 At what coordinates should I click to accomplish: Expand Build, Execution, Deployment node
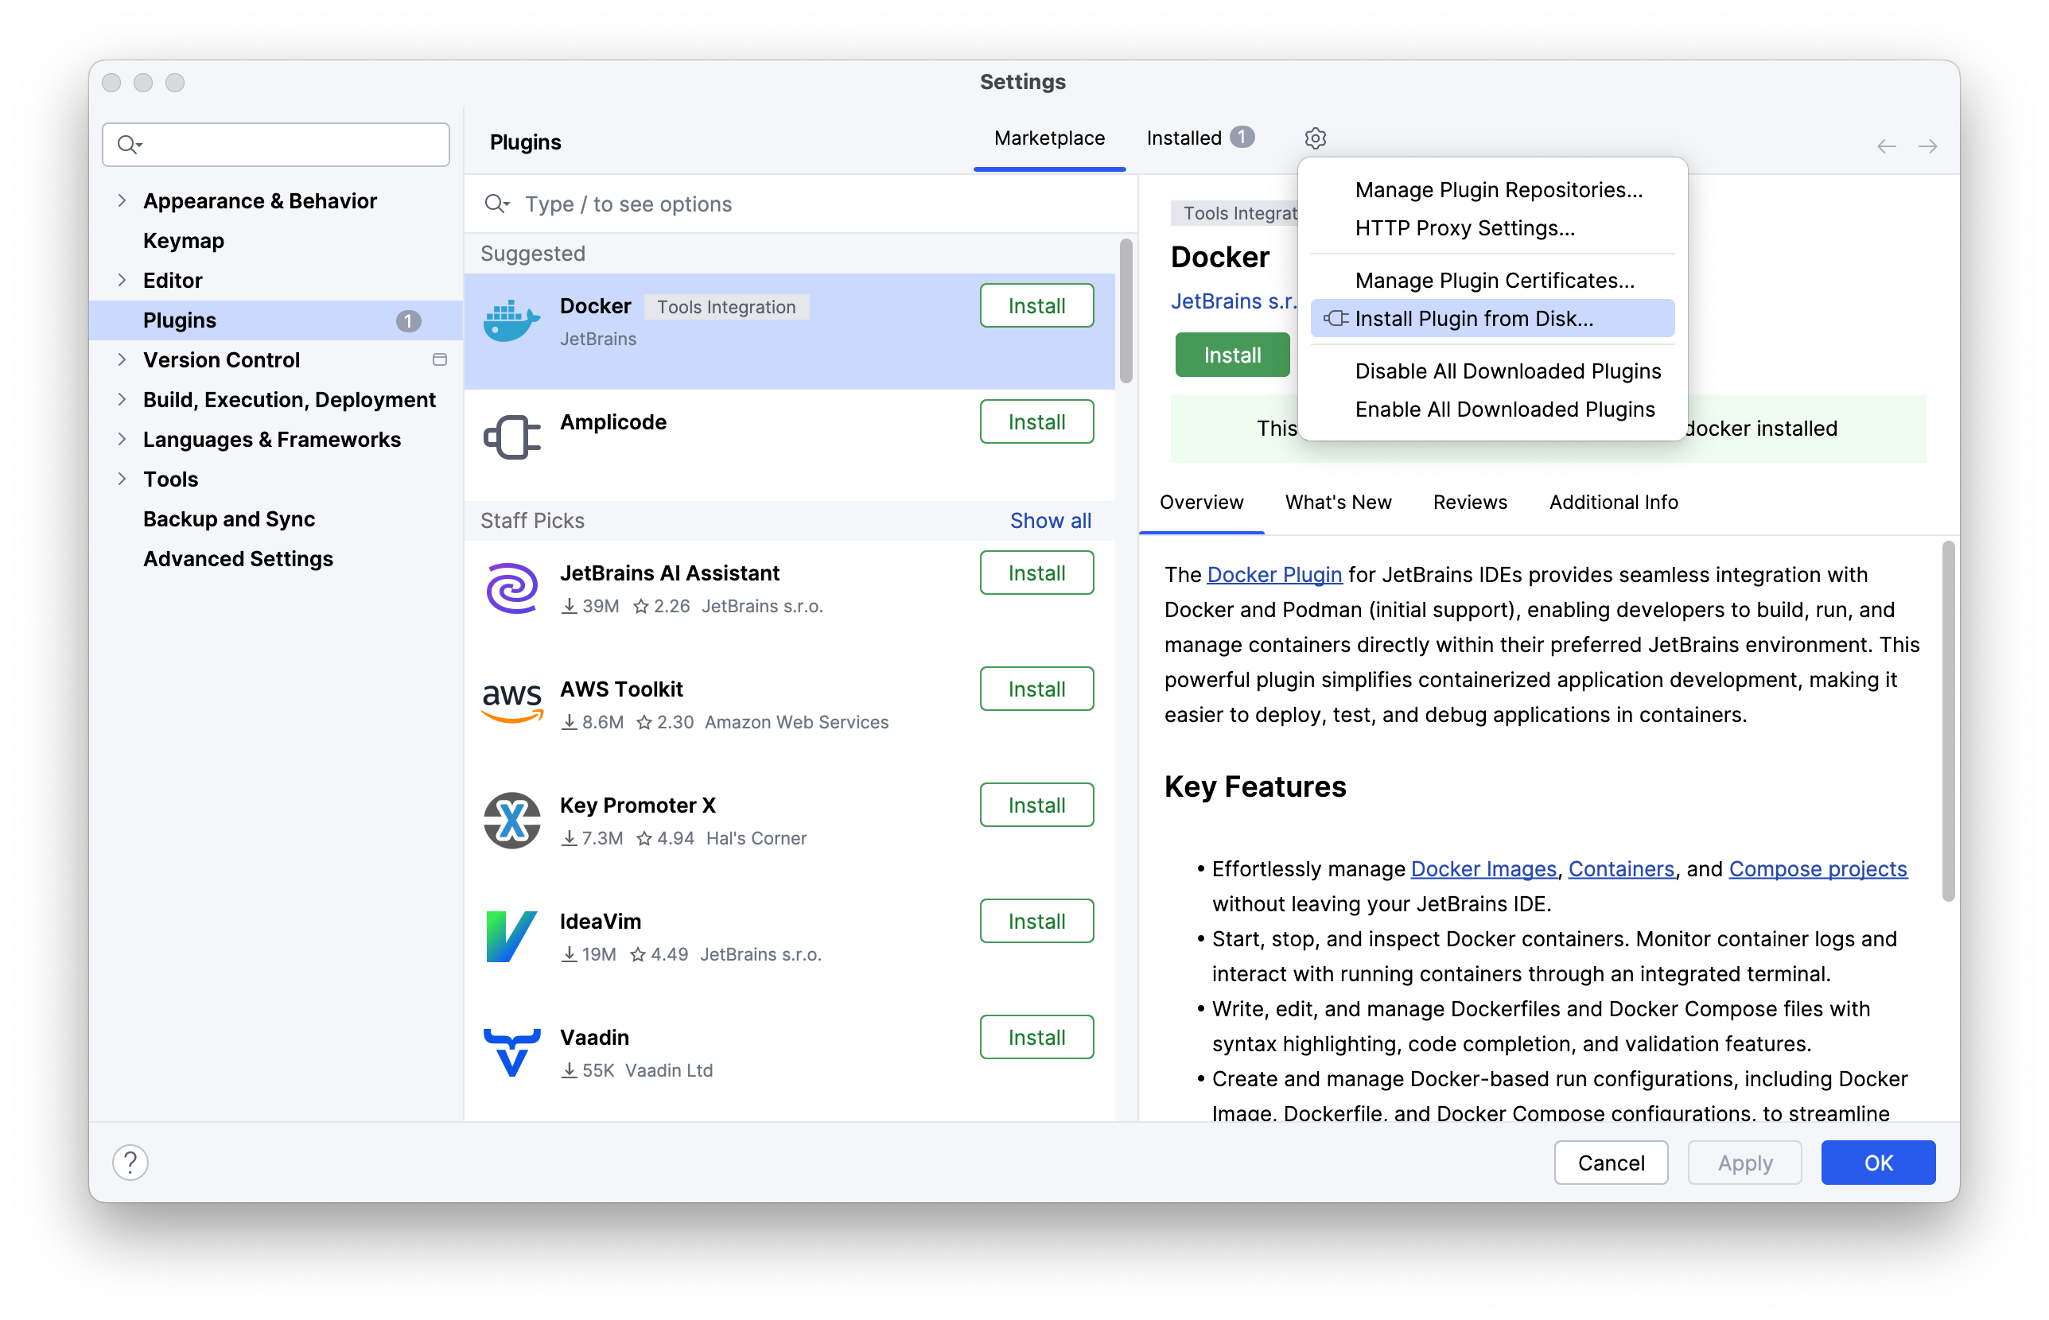point(122,399)
